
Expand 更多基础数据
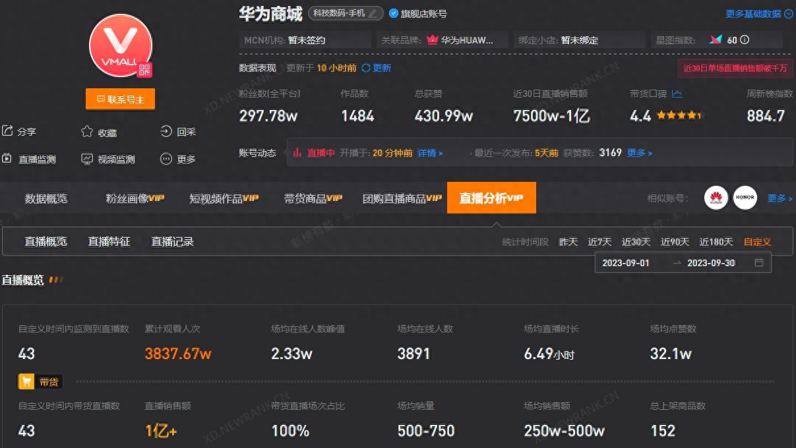point(759,14)
